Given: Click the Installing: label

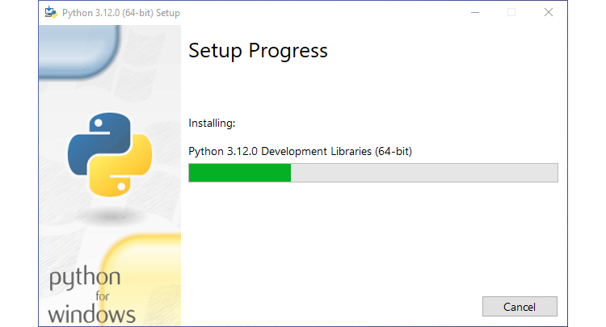Looking at the screenshot, I should [x=212, y=124].
